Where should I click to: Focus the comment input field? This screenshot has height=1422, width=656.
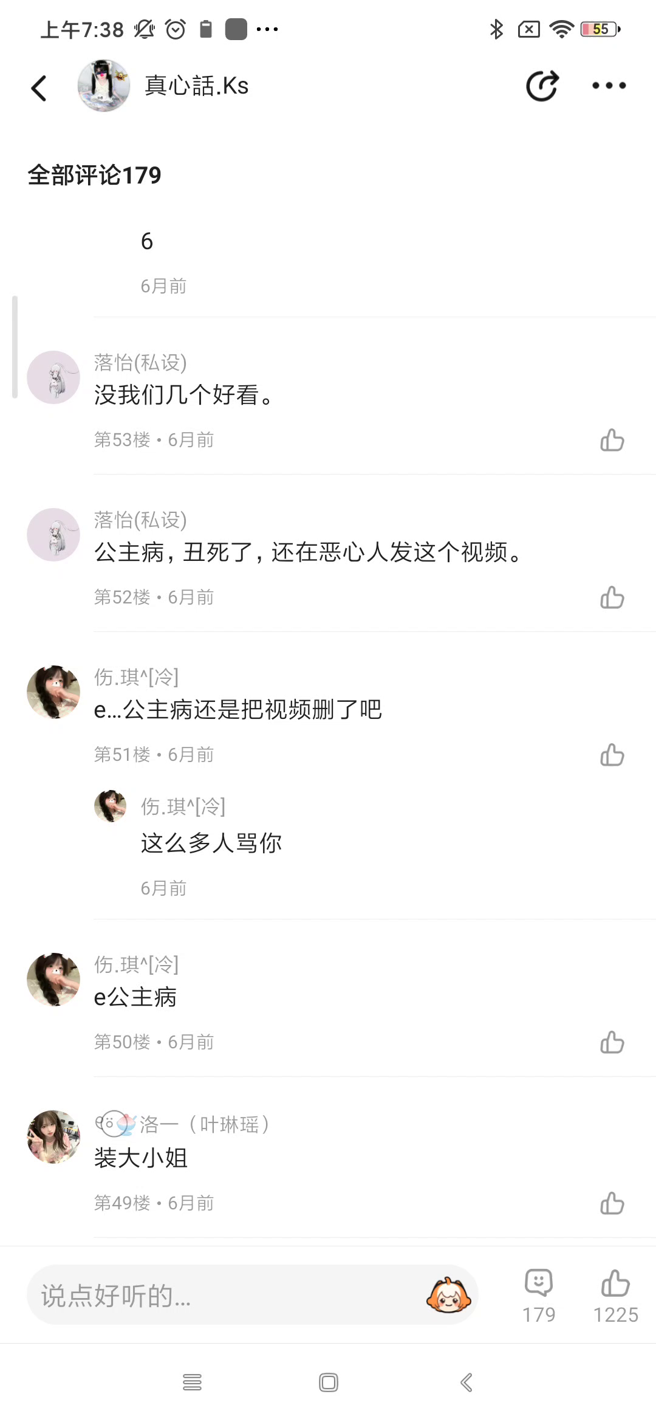[225, 1295]
